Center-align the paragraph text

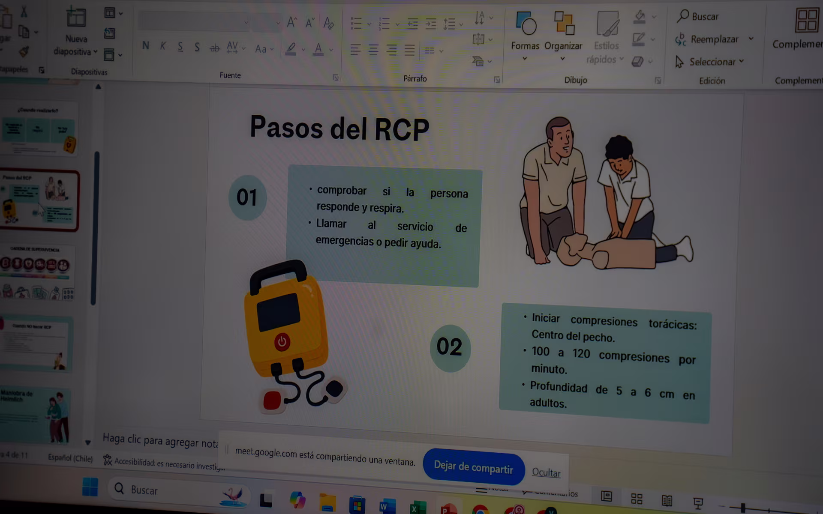(x=373, y=50)
